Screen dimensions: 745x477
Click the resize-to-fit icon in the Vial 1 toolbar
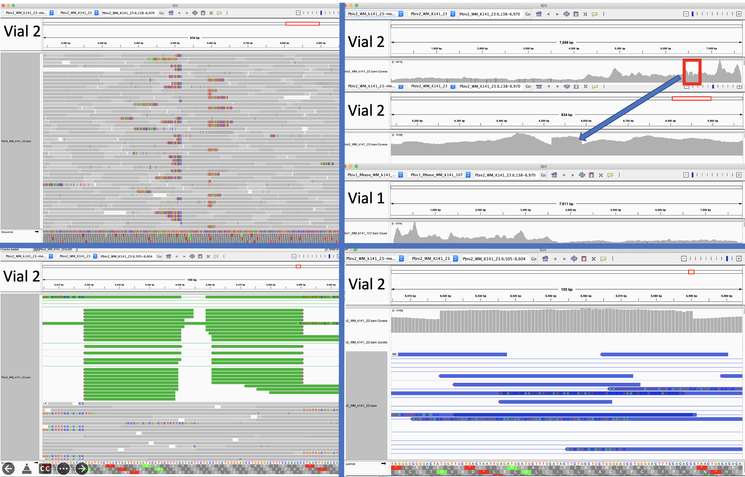(x=601, y=175)
